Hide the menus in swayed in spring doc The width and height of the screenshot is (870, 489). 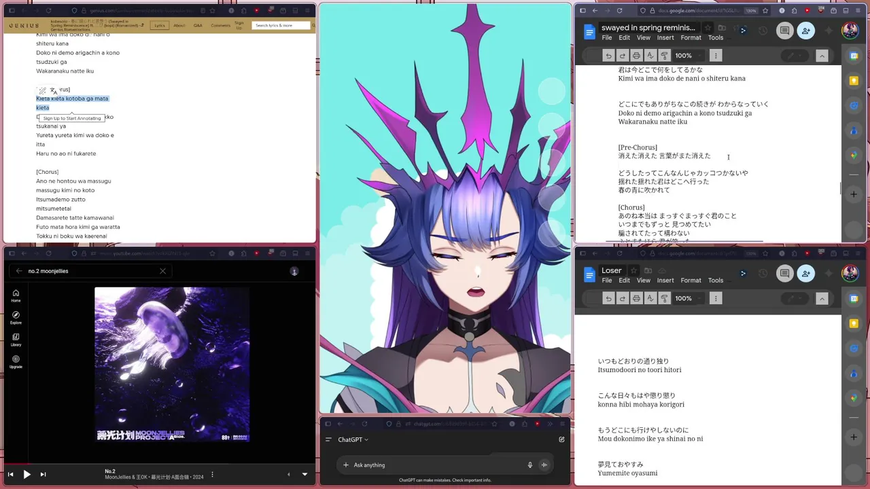[822, 56]
